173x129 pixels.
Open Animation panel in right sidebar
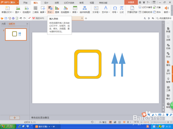(x=168, y=38)
